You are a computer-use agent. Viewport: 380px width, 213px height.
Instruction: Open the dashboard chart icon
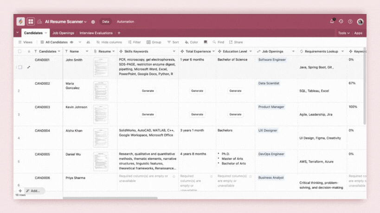[39, 21]
